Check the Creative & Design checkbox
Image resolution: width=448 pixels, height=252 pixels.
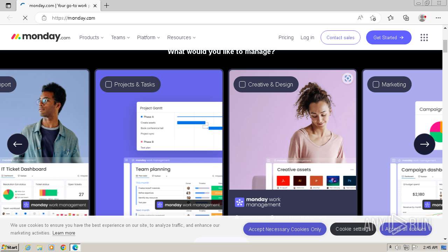(x=242, y=84)
